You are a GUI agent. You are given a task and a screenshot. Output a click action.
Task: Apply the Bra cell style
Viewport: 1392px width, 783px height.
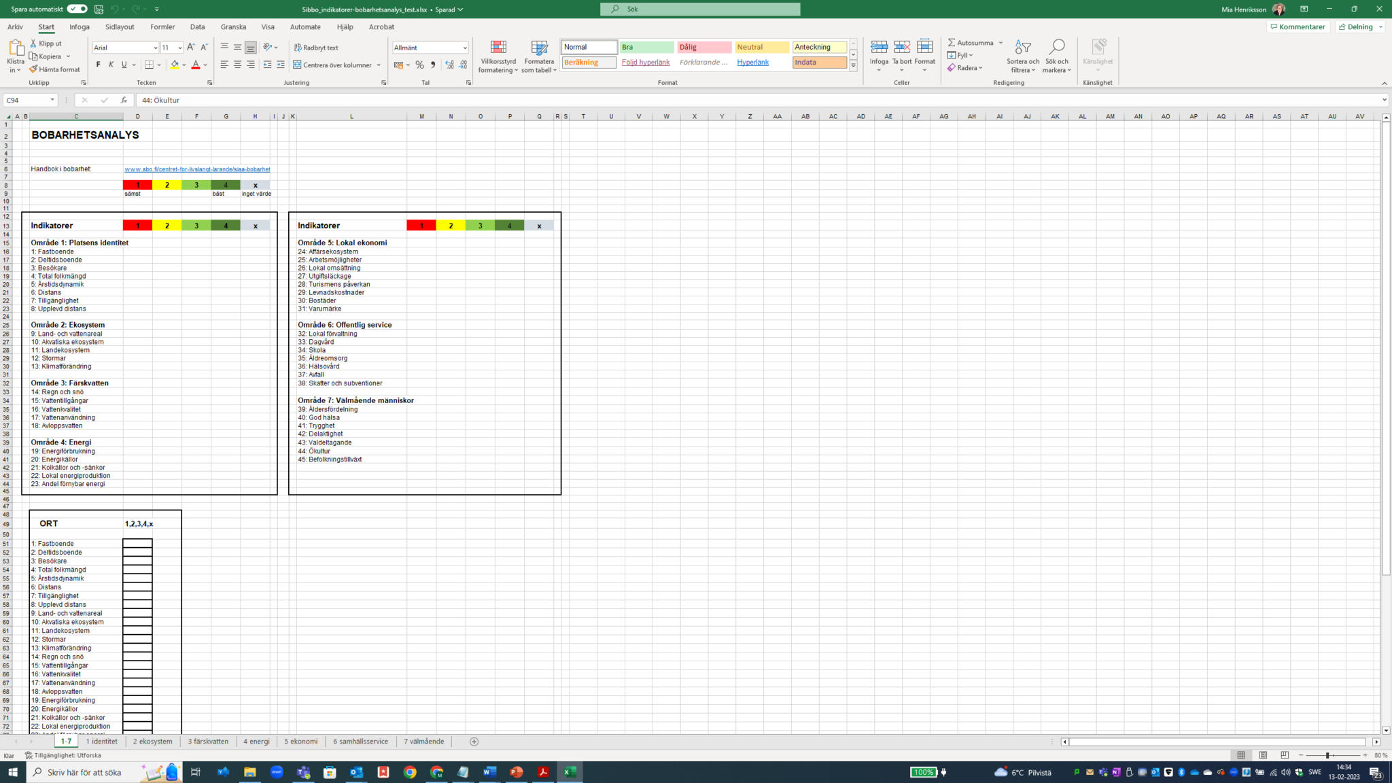[x=646, y=47]
